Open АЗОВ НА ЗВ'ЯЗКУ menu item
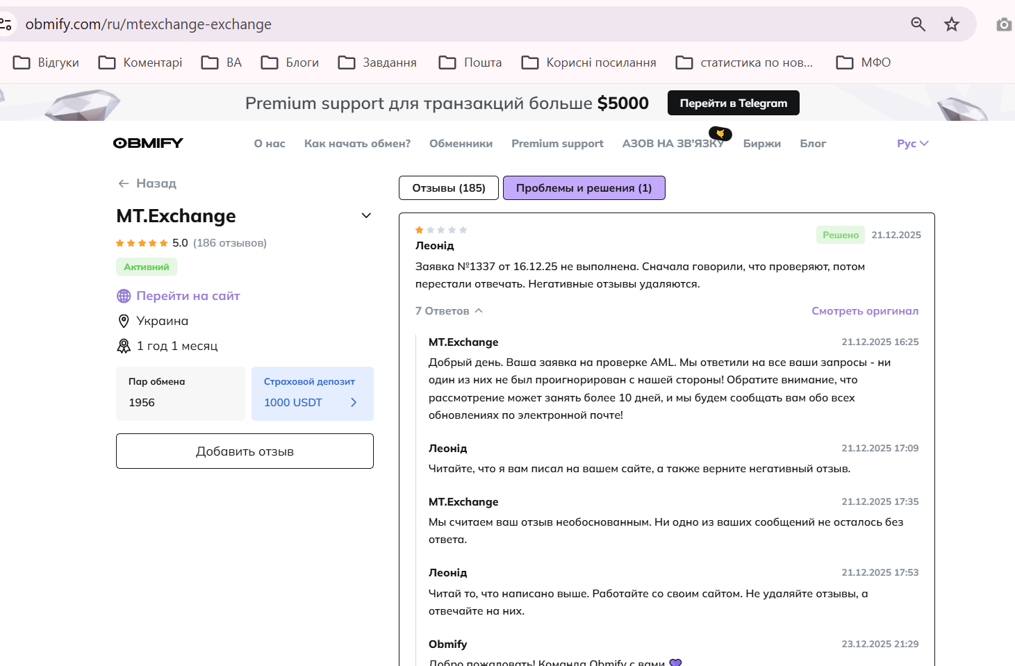 click(x=673, y=144)
